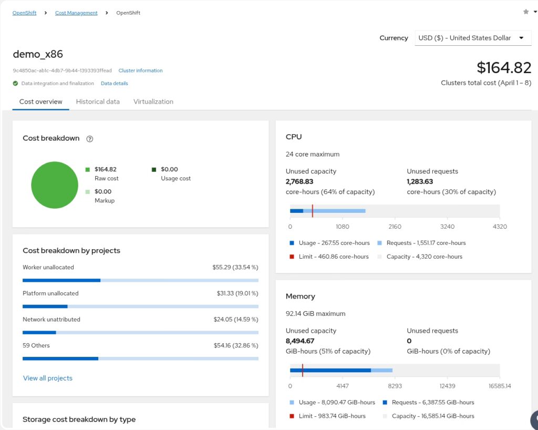Toggle the CPU Usage legend square
The width and height of the screenshot is (538, 430).
(292, 243)
